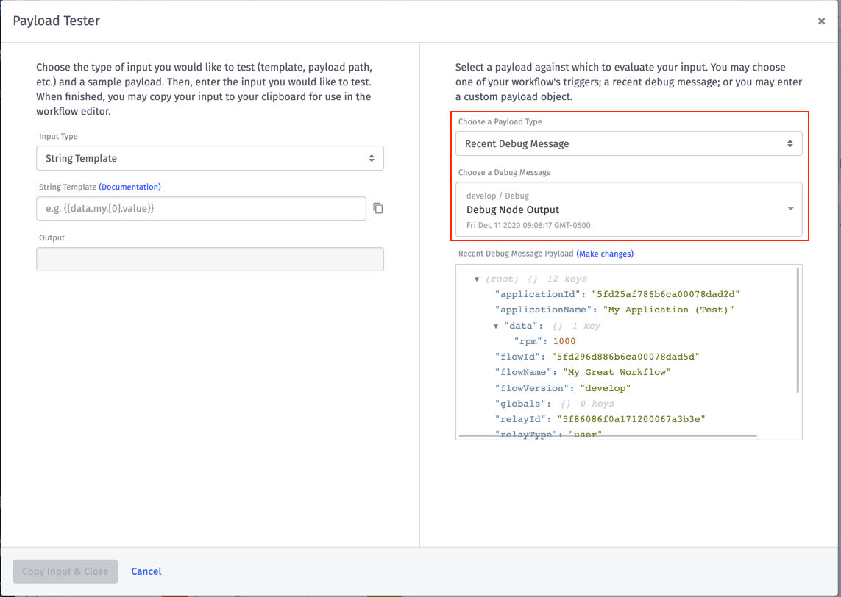Collapse the "data" object in payload

click(496, 326)
